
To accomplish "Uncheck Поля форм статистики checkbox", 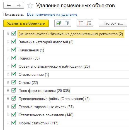I will click(x=14, y=90).
